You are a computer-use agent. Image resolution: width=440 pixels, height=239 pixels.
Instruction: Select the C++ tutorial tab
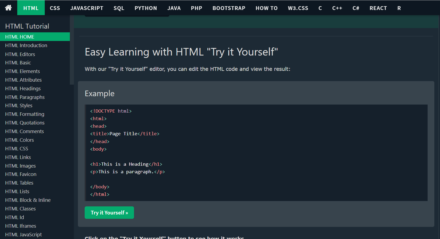pyautogui.click(x=337, y=8)
